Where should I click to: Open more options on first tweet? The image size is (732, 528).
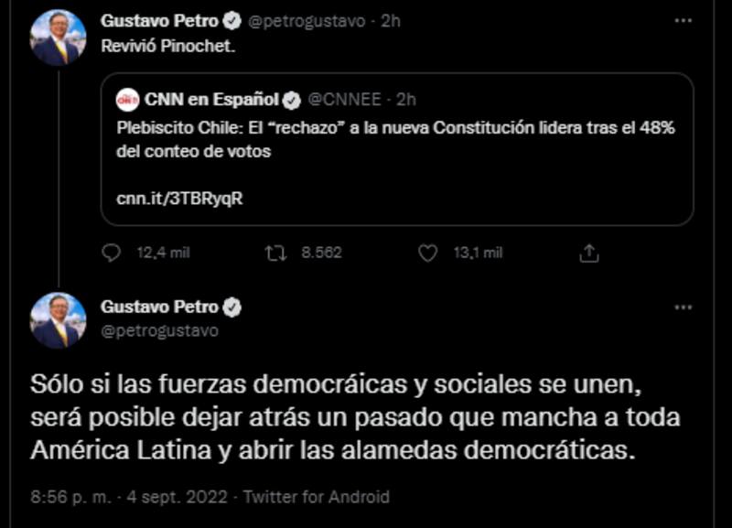click(x=683, y=20)
